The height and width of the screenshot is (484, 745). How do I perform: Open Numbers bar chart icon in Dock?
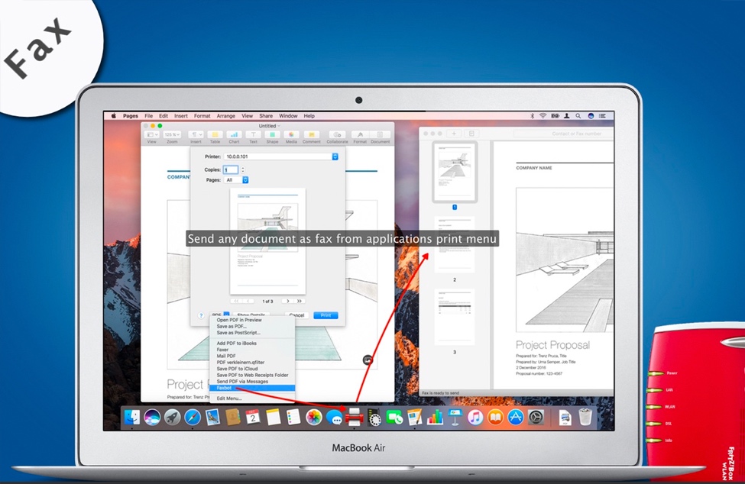tap(435, 417)
